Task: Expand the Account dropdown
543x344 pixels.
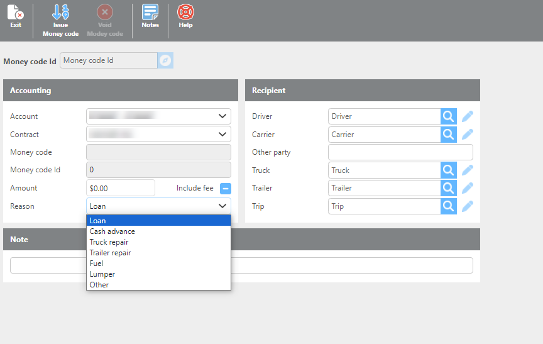Action: click(x=222, y=116)
